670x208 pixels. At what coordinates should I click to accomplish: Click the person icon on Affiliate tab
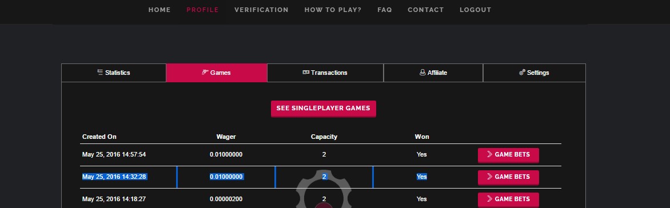(422, 73)
